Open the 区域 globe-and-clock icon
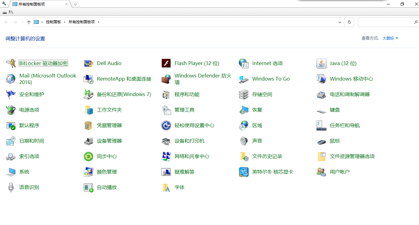 coord(244,126)
